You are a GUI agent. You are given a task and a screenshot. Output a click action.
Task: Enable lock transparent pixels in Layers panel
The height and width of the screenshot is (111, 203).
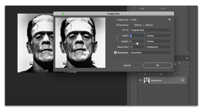click(145, 74)
